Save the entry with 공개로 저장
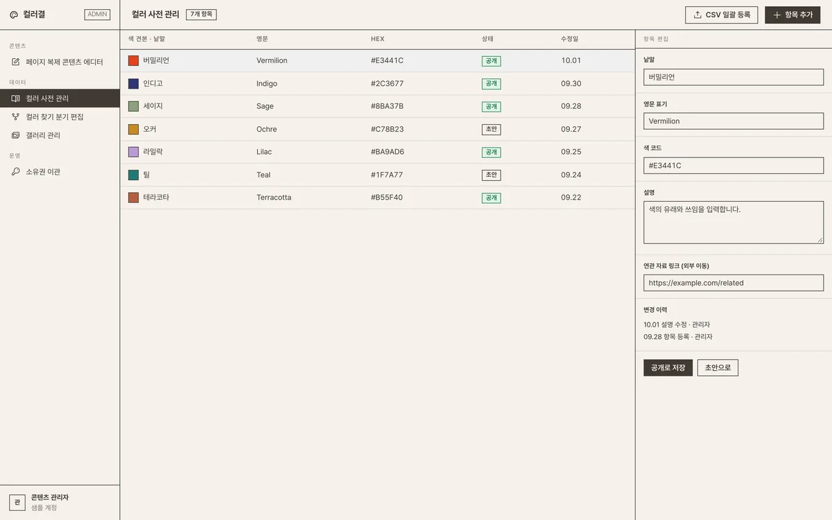The width and height of the screenshot is (832, 520). tap(668, 367)
